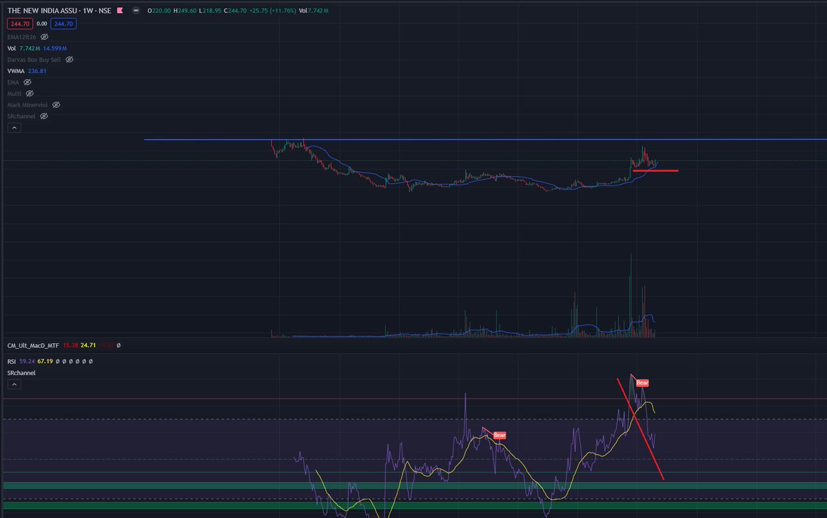Collapse the main chart indicator legend
This screenshot has height=518, width=827.
tap(15, 127)
